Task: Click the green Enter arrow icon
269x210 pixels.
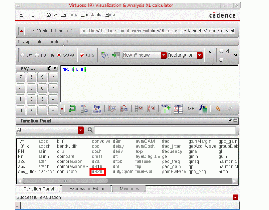Action: [72, 109]
